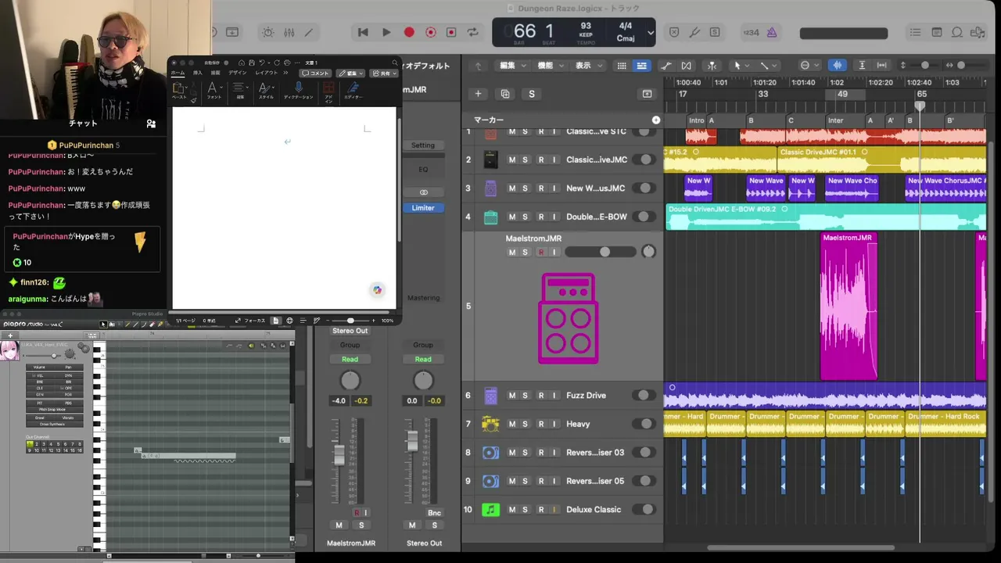Screen dimensions: 1001x563
Task: Toggle the Flex view icon
Action: coord(686,66)
